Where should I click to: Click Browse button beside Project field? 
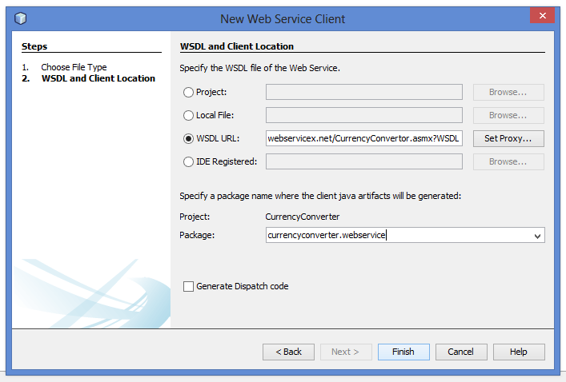(x=508, y=93)
